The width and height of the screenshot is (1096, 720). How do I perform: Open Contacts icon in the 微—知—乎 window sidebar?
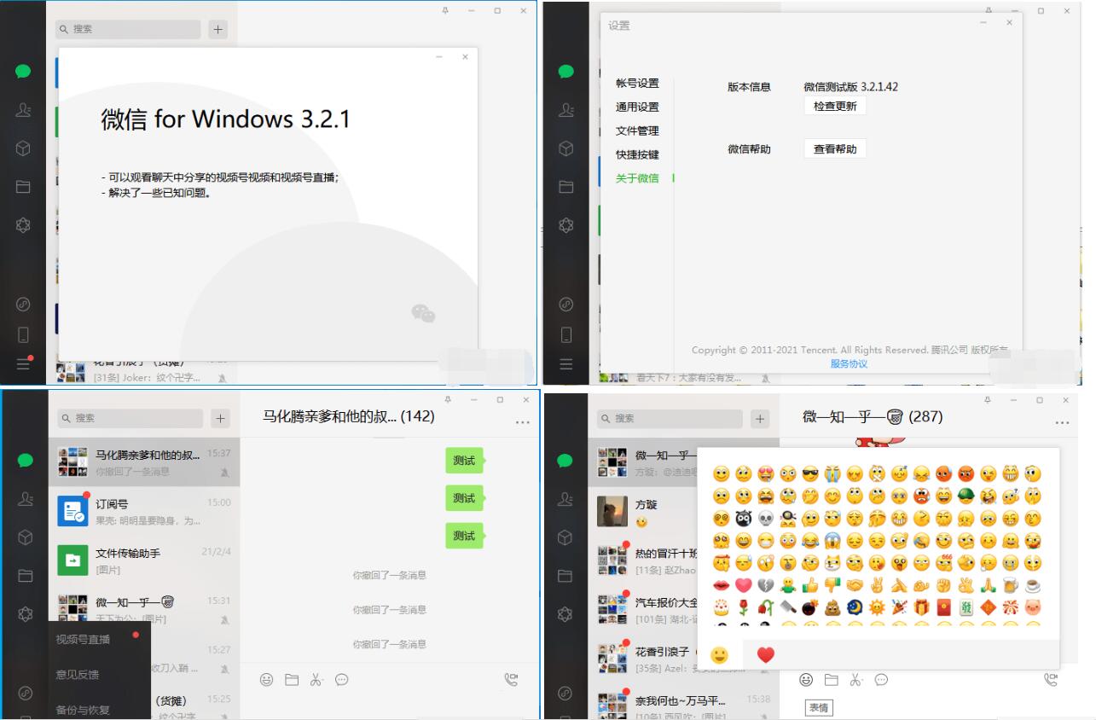pyautogui.click(x=565, y=499)
